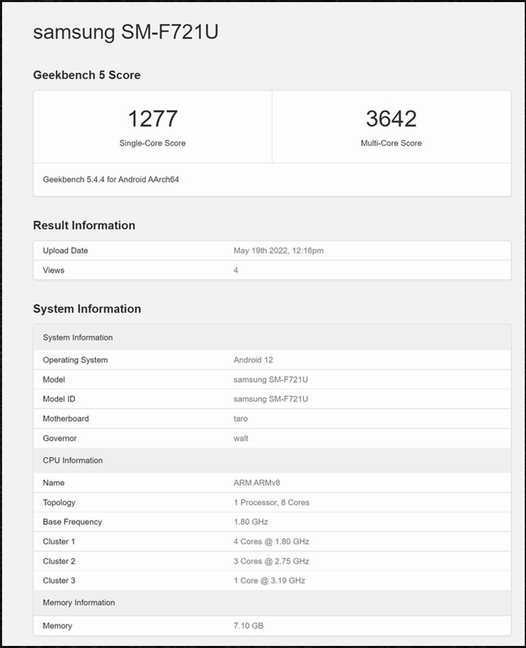Click the 'CPU Information' table header

pos(272,460)
